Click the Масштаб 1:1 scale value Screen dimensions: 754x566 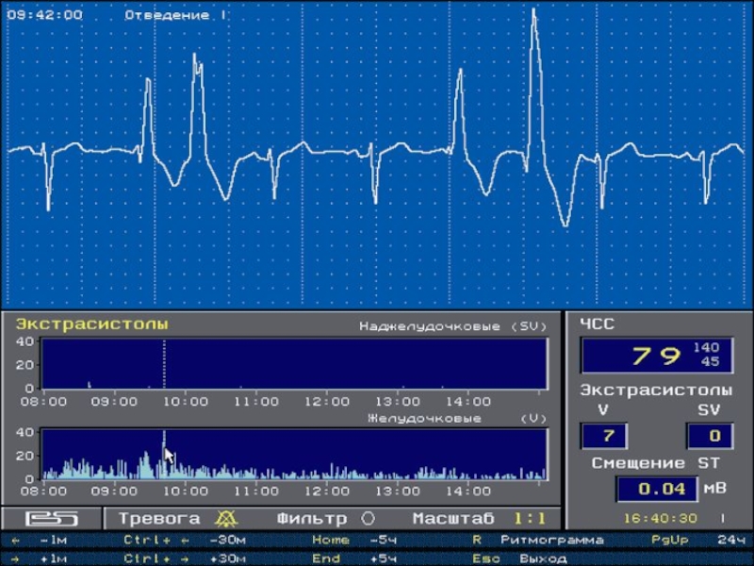(530, 518)
